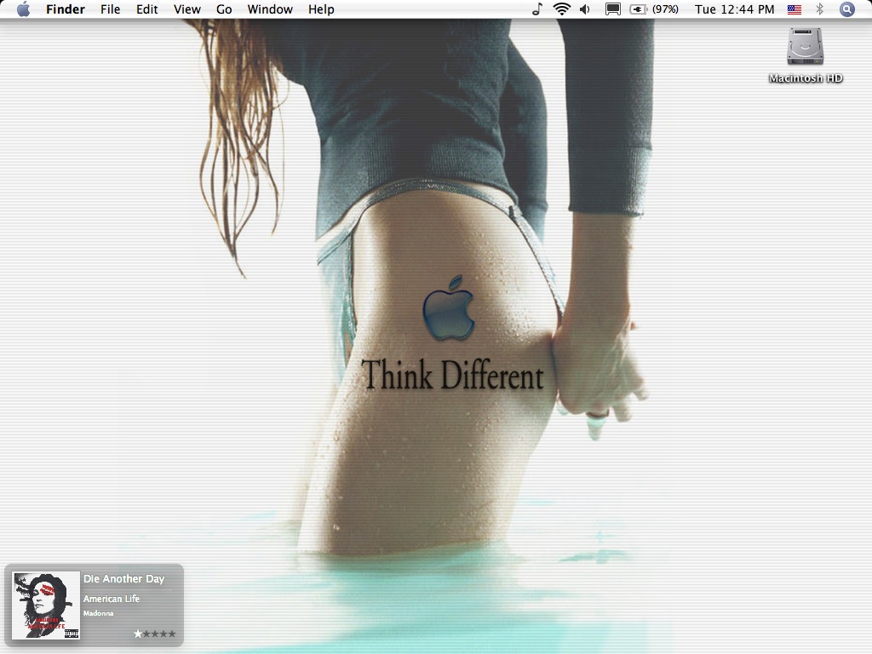The height and width of the screenshot is (654, 872).
Task: Open the Displays menu bar icon
Action: [x=613, y=9]
